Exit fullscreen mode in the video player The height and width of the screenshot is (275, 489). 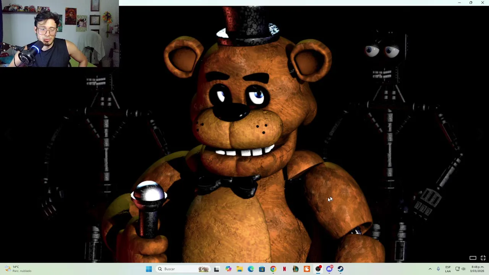[483, 258]
